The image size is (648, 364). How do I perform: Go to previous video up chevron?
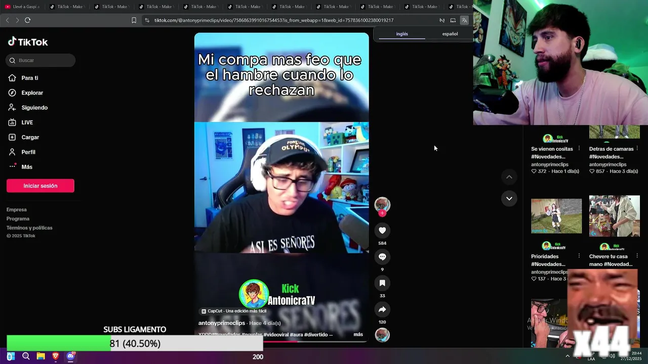click(x=509, y=177)
